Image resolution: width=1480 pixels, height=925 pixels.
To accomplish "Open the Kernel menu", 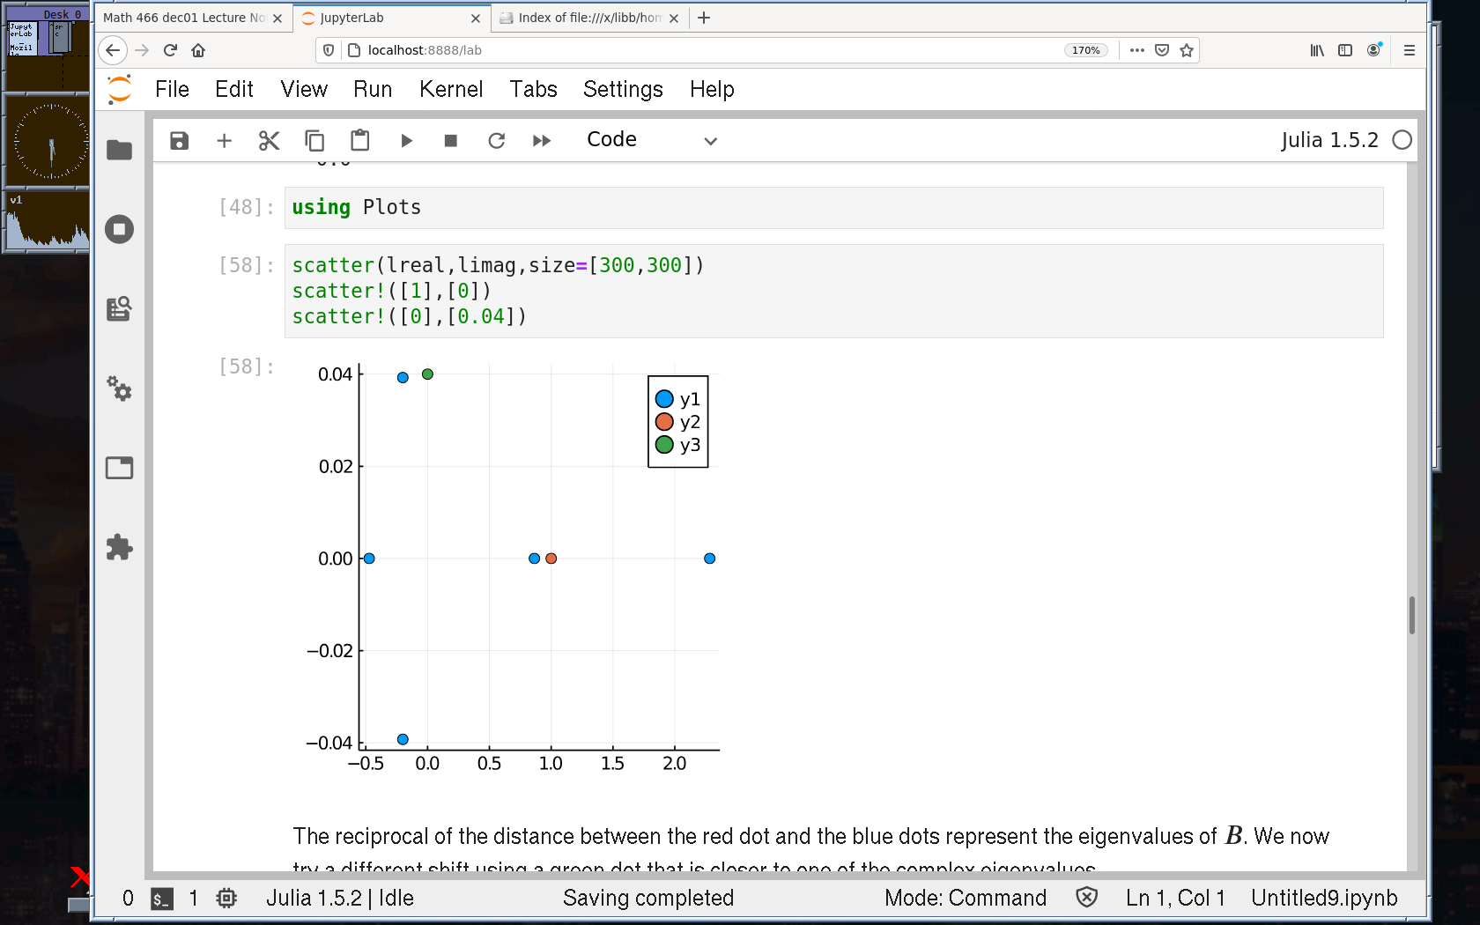I will (450, 90).
